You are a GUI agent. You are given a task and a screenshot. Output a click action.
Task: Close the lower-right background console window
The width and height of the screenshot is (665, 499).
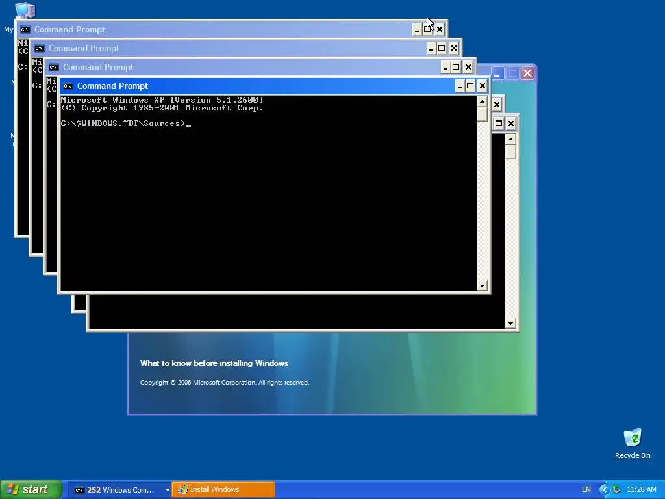pyautogui.click(x=511, y=123)
